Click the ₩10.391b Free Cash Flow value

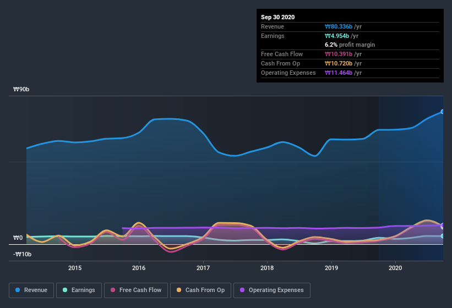pos(339,54)
